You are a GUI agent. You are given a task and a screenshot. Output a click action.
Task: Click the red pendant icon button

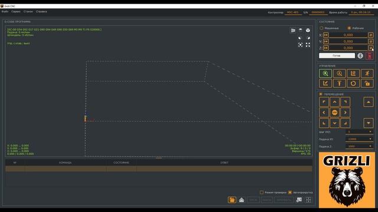369,56
